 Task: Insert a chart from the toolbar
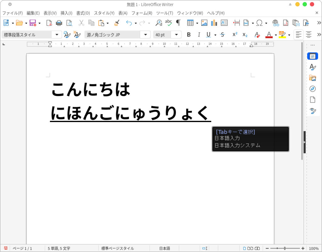[214, 23]
